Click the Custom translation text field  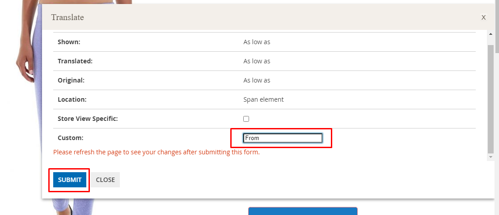coord(283,138)
